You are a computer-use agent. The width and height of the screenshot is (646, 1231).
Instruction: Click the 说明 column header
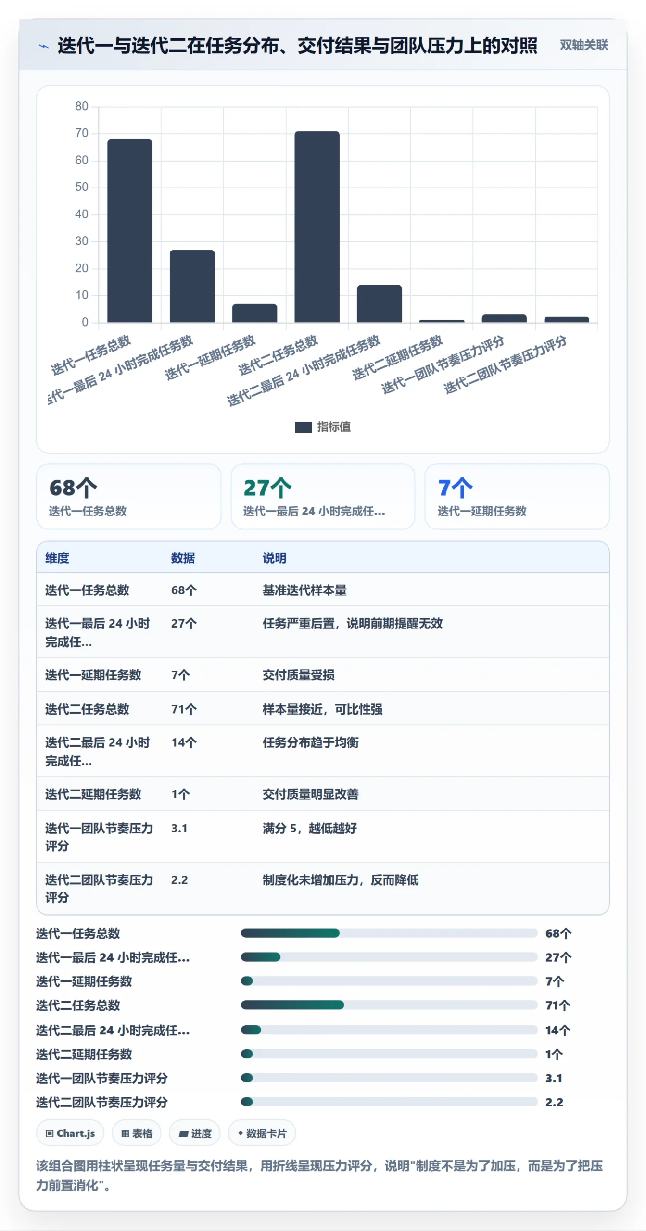click(x=274, y=558)
